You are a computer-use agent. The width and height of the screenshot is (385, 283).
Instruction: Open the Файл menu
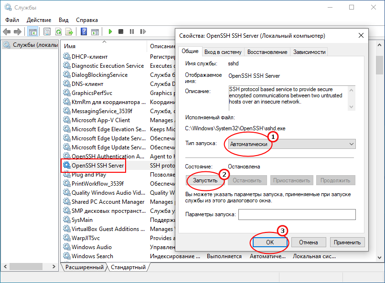[x=12, y=20]
